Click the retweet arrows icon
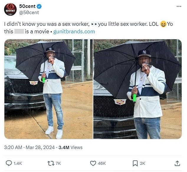 coord(51,163)
